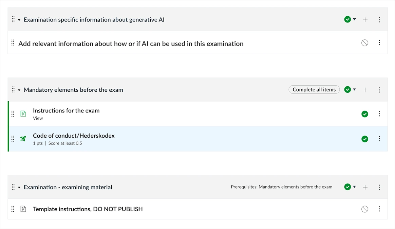Collapse the Examination - examining material module
395x229 pixels.
point(19,188)
